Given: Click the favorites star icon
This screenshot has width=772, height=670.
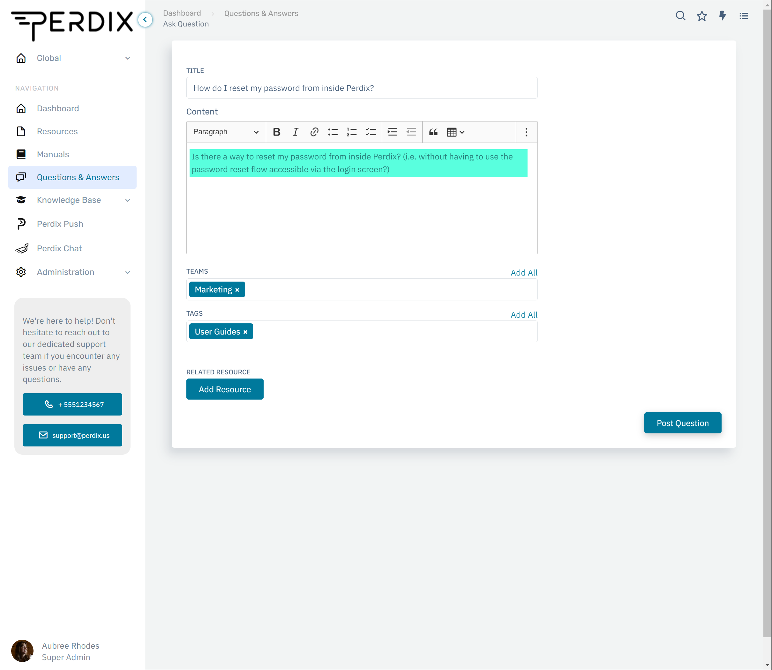Looking at the screenshot, I should [702, 16].
